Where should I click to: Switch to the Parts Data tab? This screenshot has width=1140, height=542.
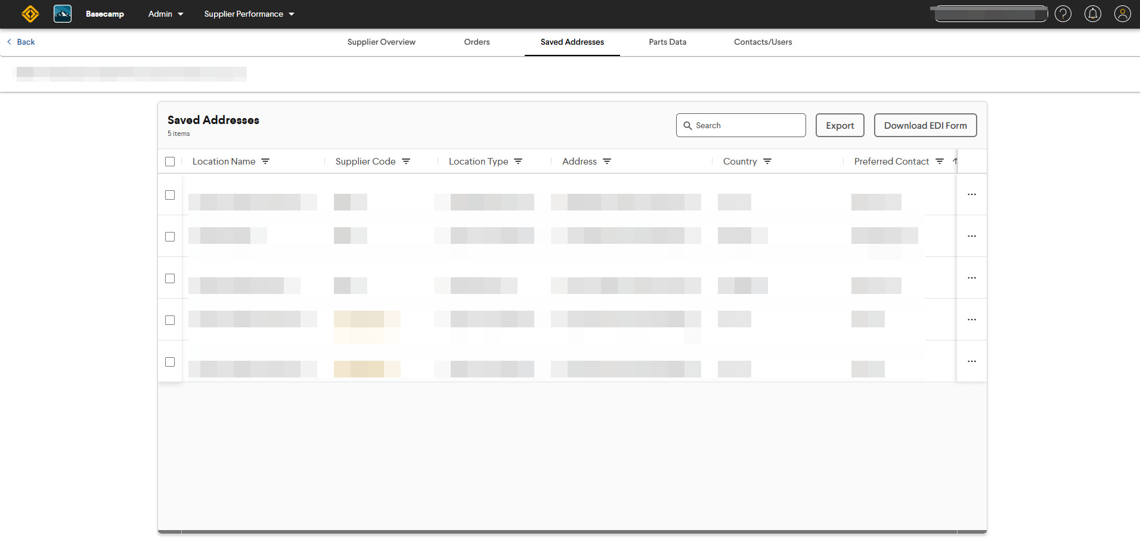point(667,42)
